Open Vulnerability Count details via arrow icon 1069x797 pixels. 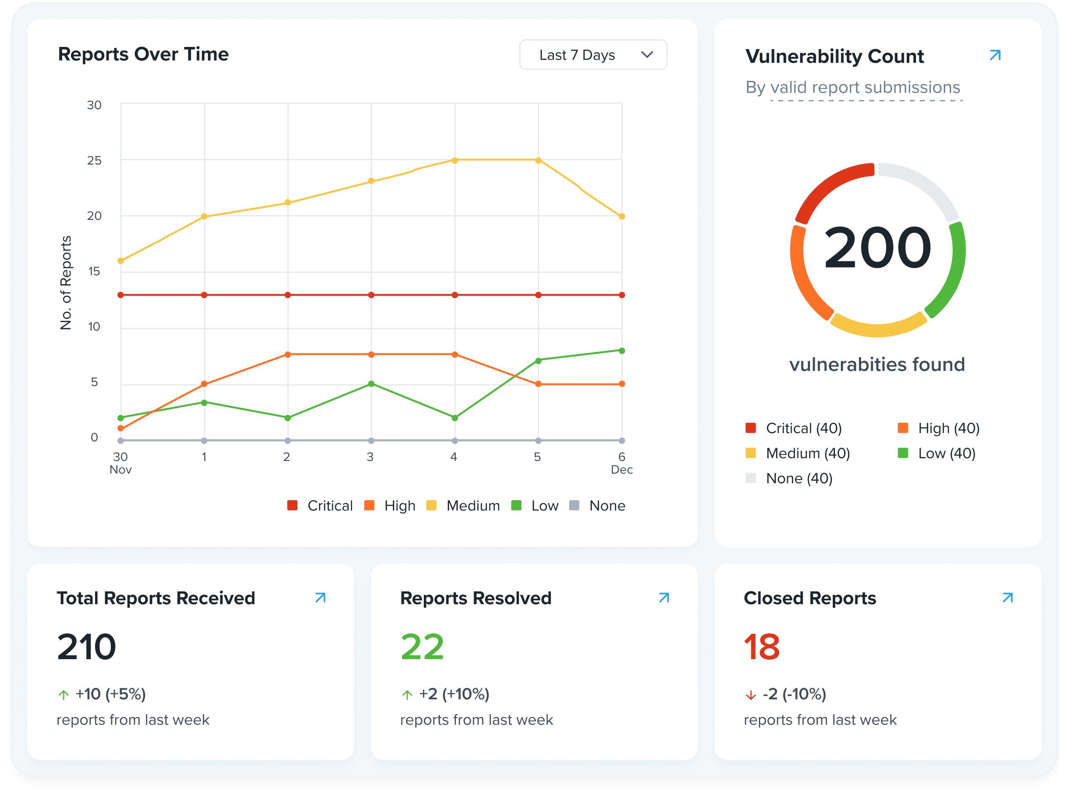pyautogui.click(x=995, y=55)
